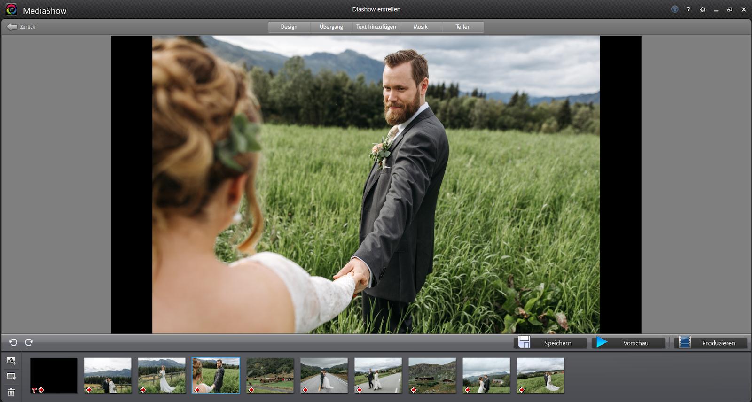Click the MediaShow logo icon

[11, 10]
